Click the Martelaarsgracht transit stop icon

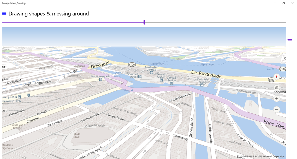[101, 79]
